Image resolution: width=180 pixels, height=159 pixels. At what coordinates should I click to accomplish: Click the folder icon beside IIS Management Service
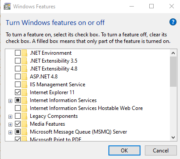24,85
